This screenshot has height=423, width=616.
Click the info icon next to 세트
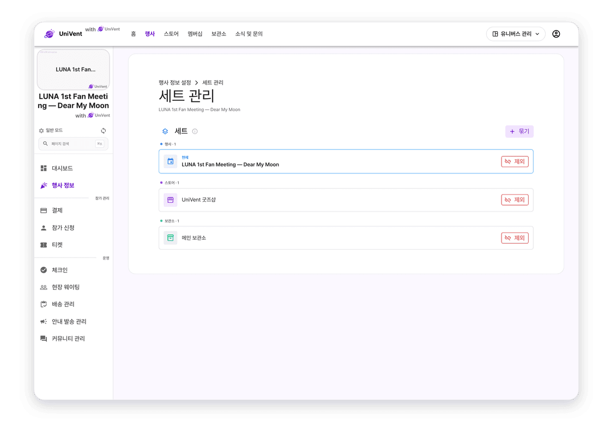[x=195, y=131]
